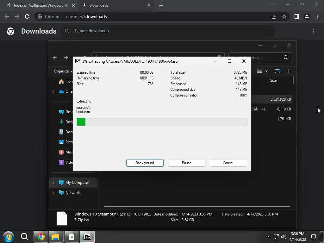Expand Network tree node
This screenshot has width=324, height=243.
point(53,193)
